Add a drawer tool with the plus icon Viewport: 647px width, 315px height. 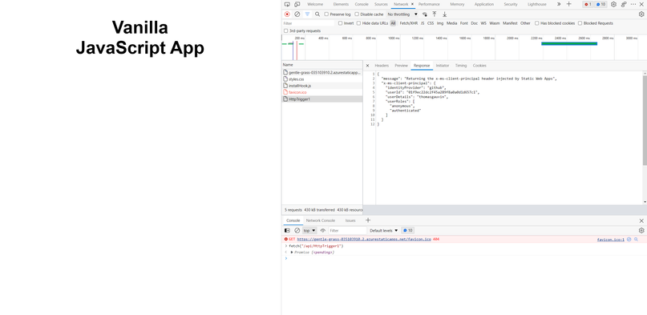[x=368, y=220]
